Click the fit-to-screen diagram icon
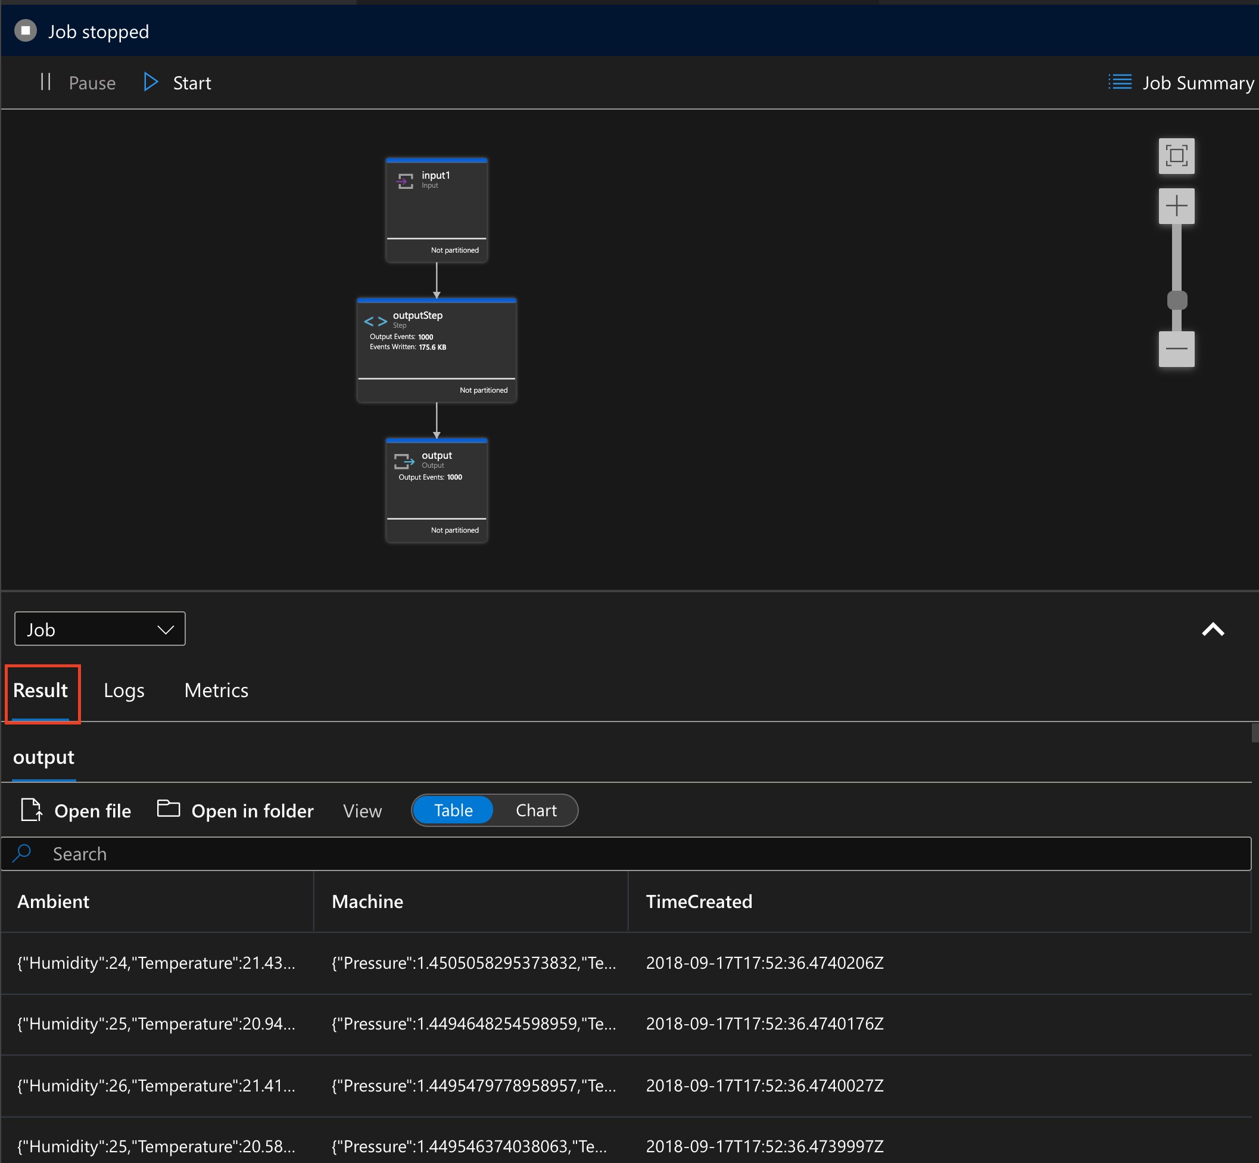 coord(1180,155)
